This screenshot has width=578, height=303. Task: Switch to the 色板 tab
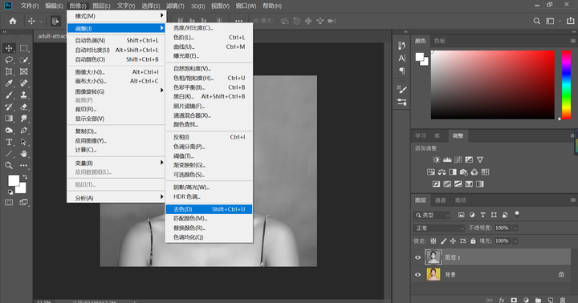[x=439, y=41]
